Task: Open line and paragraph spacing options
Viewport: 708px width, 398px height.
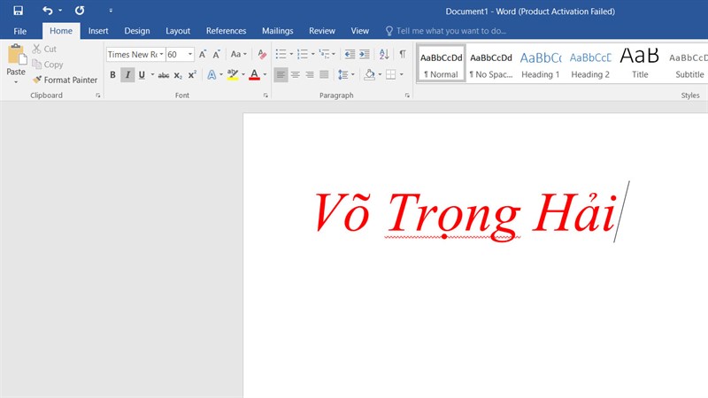Action: (346, 74)
